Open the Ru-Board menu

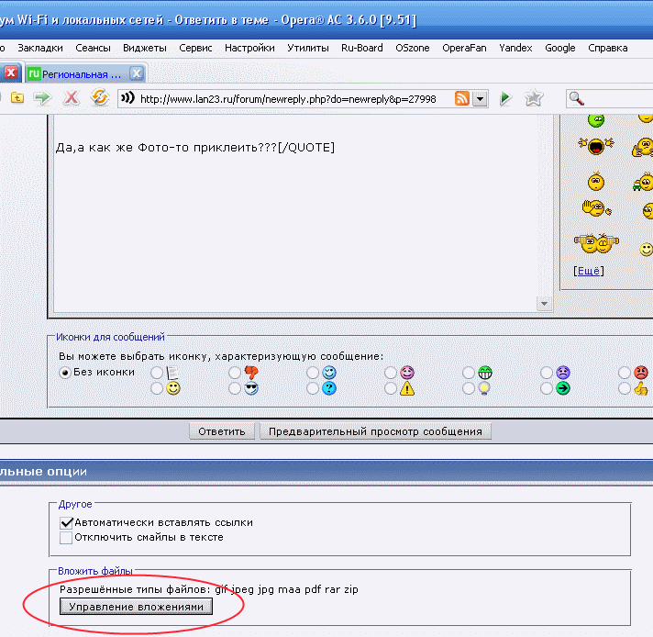click(362, 48)
